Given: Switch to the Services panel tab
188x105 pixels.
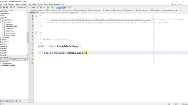Looking at the screenshot, I should [11, 10].
